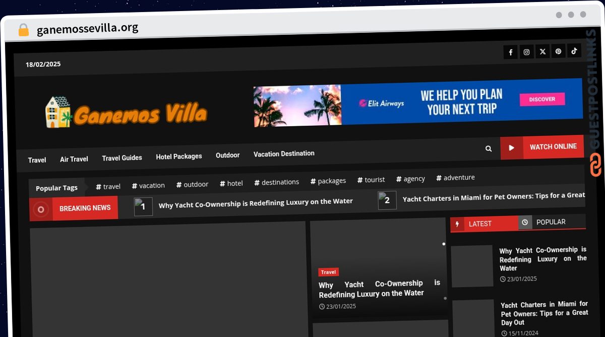
Task: Click the sidebar date 15/11/2024
Action: coord(520,333)
